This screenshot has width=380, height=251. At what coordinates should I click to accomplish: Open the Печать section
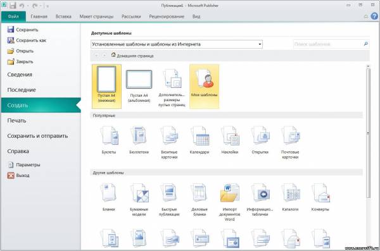(16, 121)
